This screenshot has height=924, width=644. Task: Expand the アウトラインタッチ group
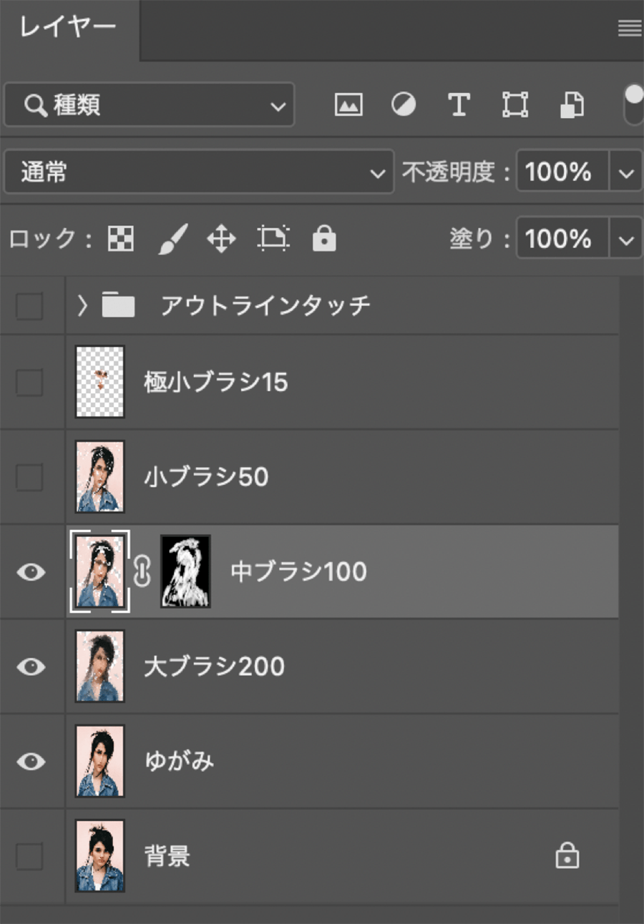(x=83, y=306)
